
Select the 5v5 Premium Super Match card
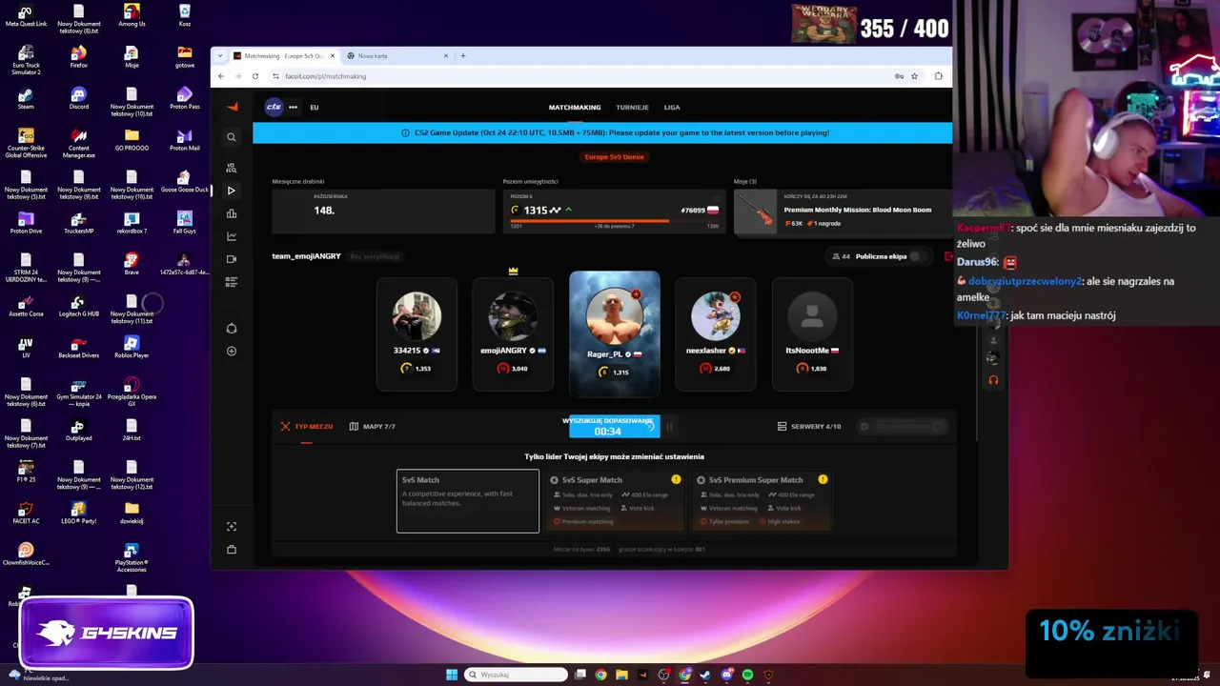(761, 501)
